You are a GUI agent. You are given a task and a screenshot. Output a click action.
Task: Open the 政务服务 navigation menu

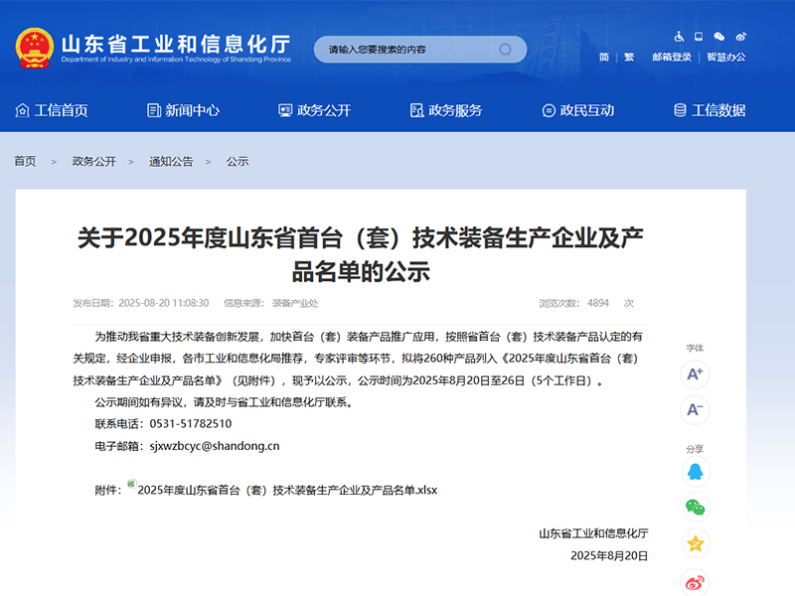(449, 110)
